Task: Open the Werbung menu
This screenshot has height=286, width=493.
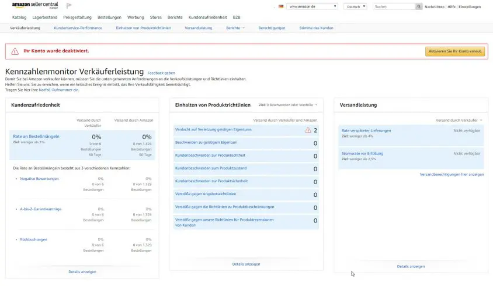Action: click(x=136, y=17)
